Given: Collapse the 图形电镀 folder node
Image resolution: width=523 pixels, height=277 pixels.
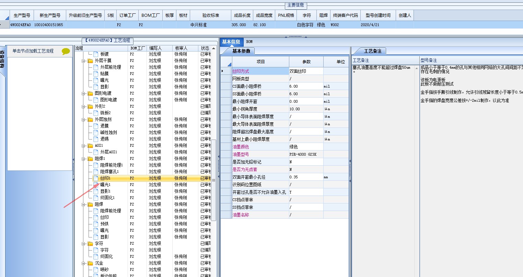Looking at the screenshot, I should coord(84,93).
